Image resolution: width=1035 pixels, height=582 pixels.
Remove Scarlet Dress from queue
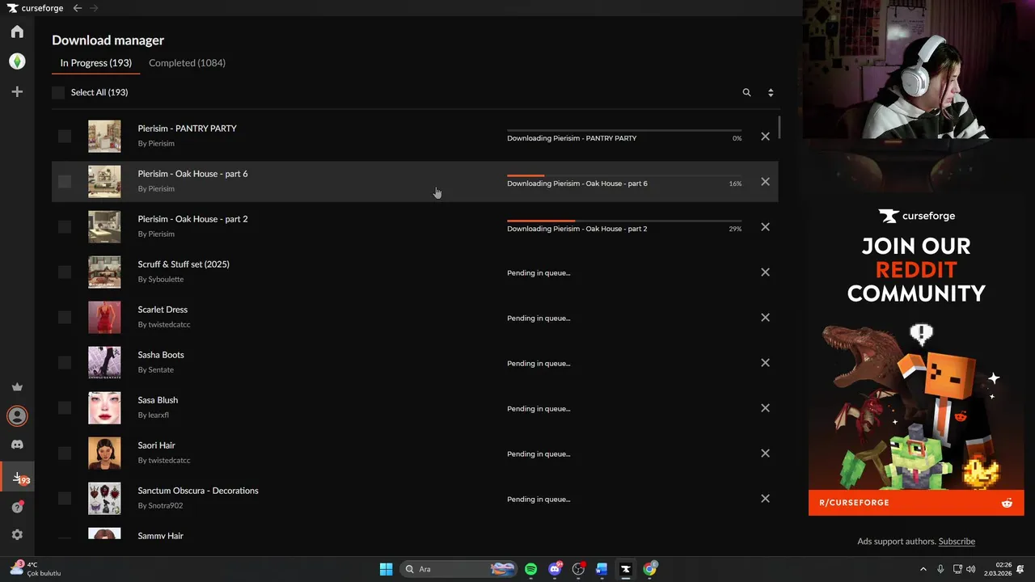765,318
